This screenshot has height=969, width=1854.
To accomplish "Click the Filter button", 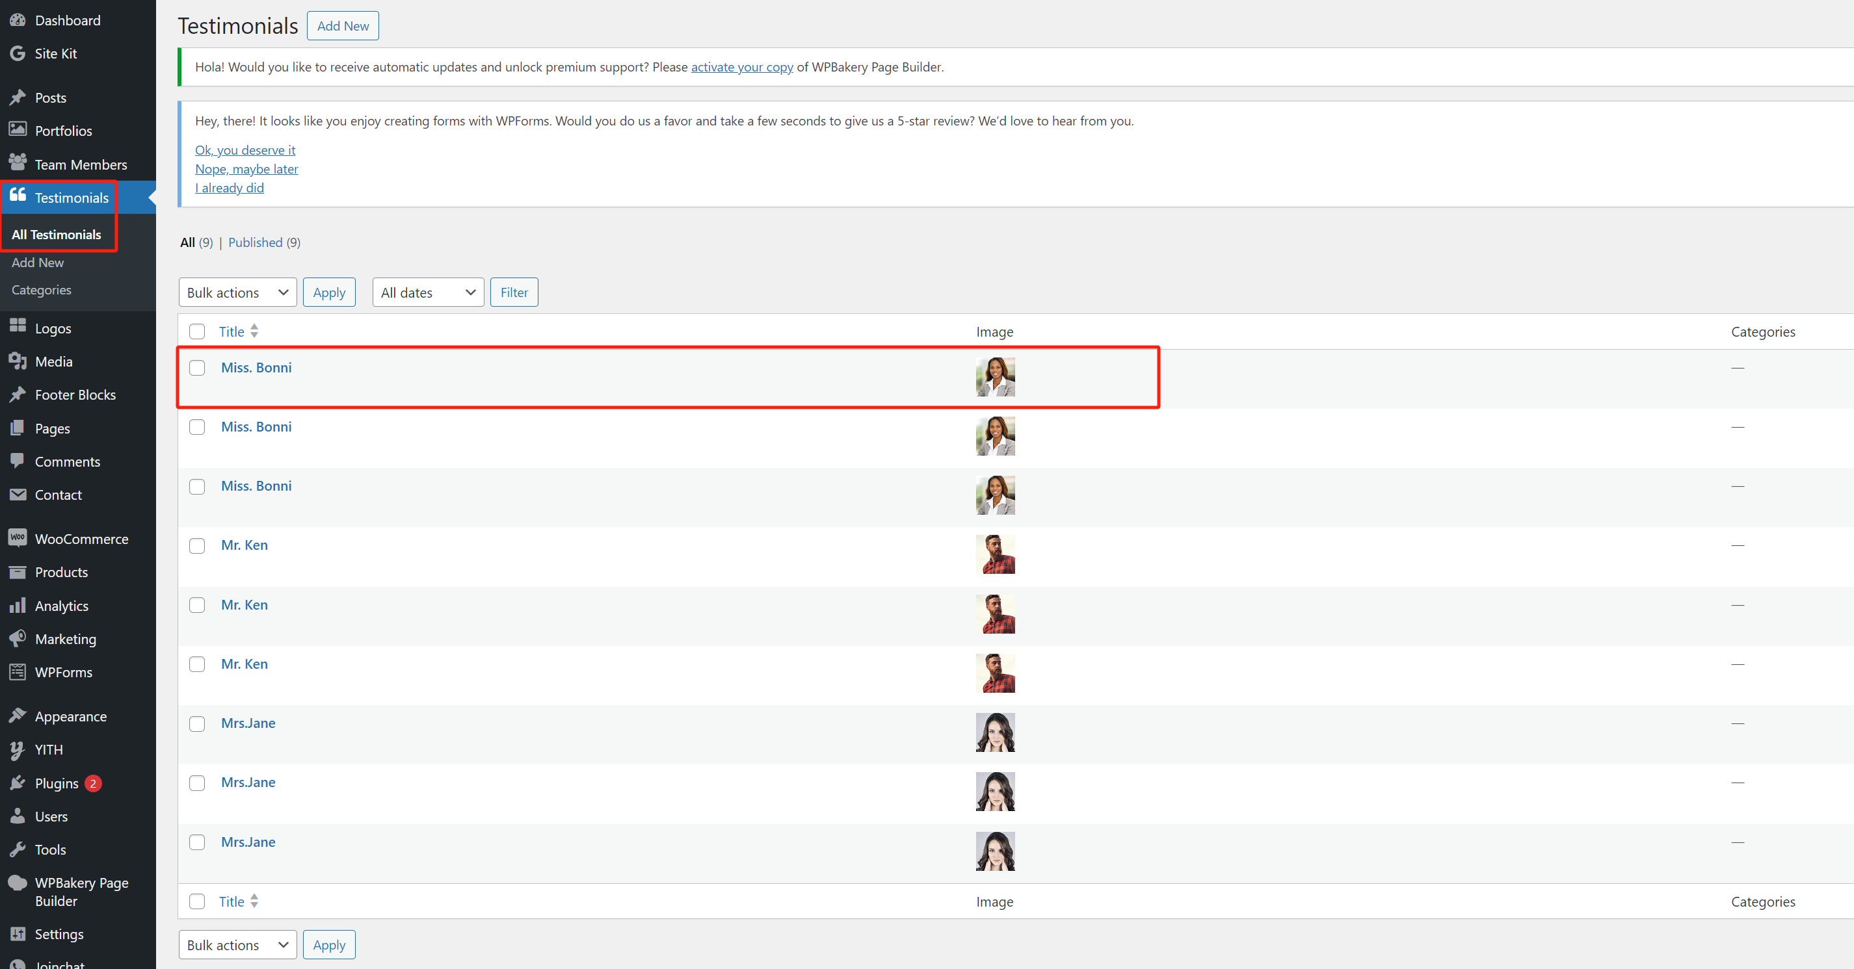I will pyautogui.click(x=514, y=292).
